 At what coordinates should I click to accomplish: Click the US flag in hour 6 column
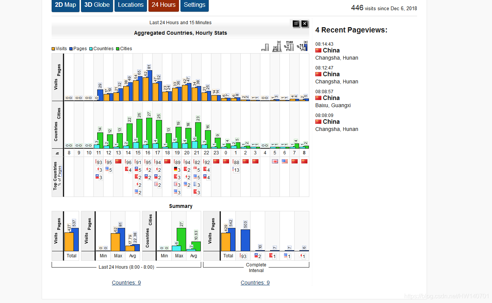pos(285,161)
